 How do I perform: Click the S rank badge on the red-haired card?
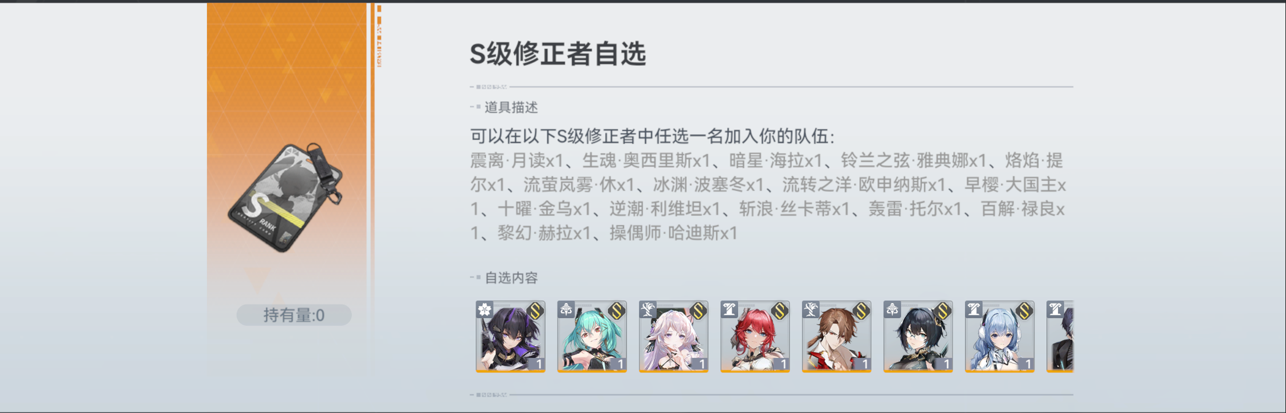pos(780,311)
